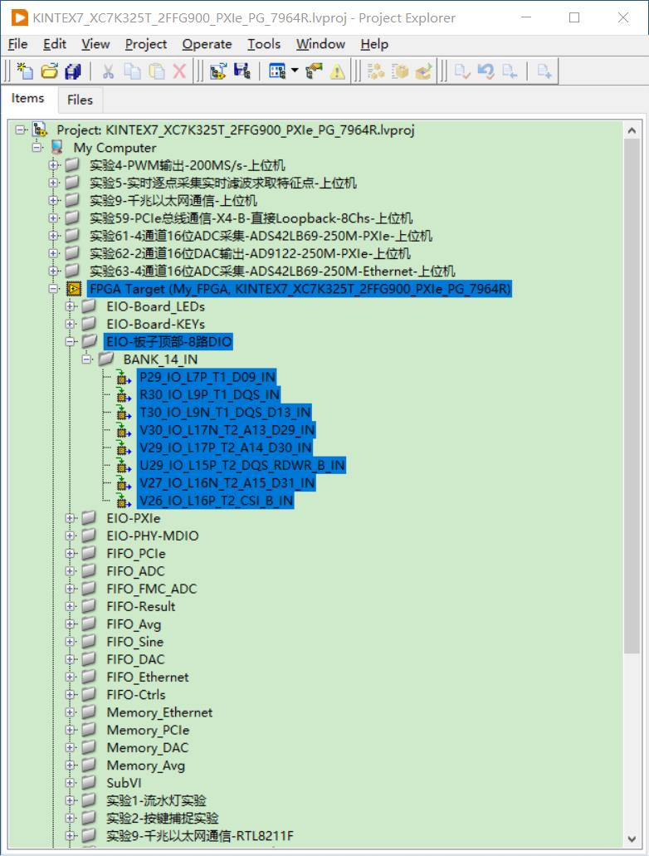
Task: Collapse the BANK_14_IN folder
Action: (x=87, y=360)
